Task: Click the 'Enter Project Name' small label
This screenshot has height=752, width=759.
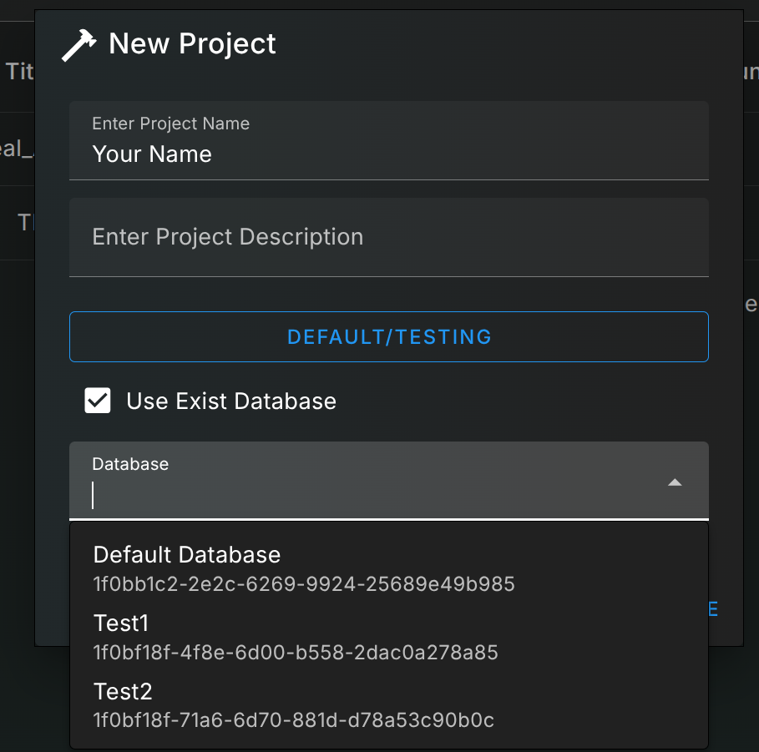Action: pos(170,124)
